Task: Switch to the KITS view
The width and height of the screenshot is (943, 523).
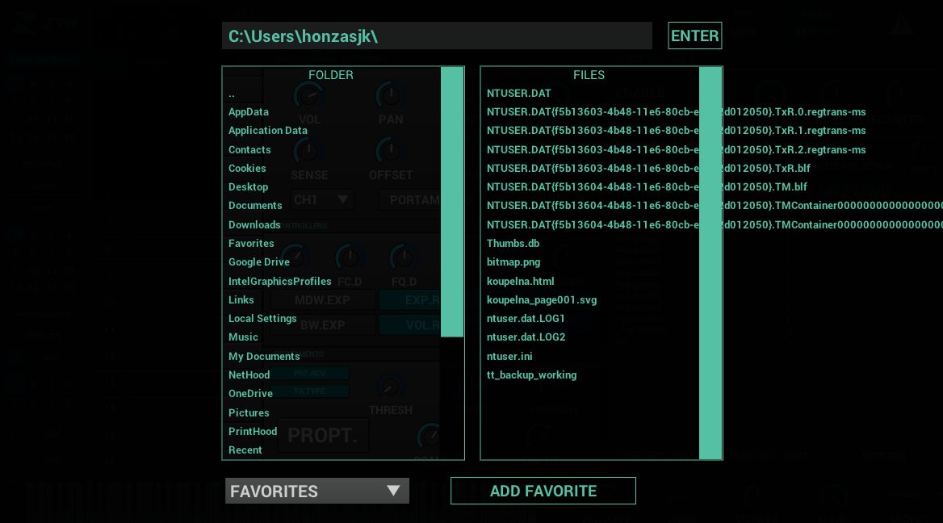Action: pos(42,207)
